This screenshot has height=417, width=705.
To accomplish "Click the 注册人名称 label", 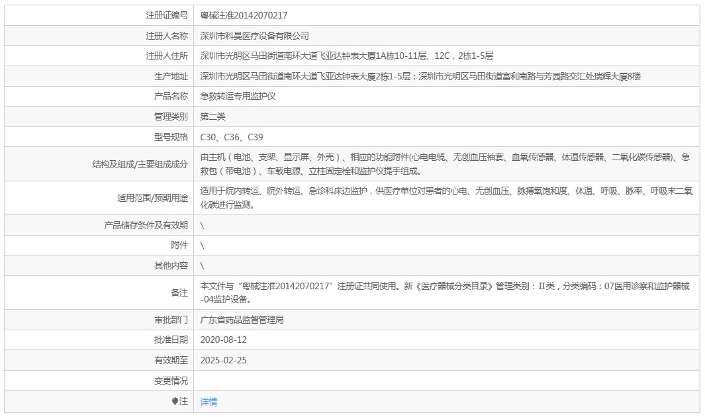I will point(167,36).
